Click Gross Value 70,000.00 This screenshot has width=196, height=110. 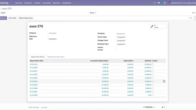pyautogui.click(x=121, y=37)
